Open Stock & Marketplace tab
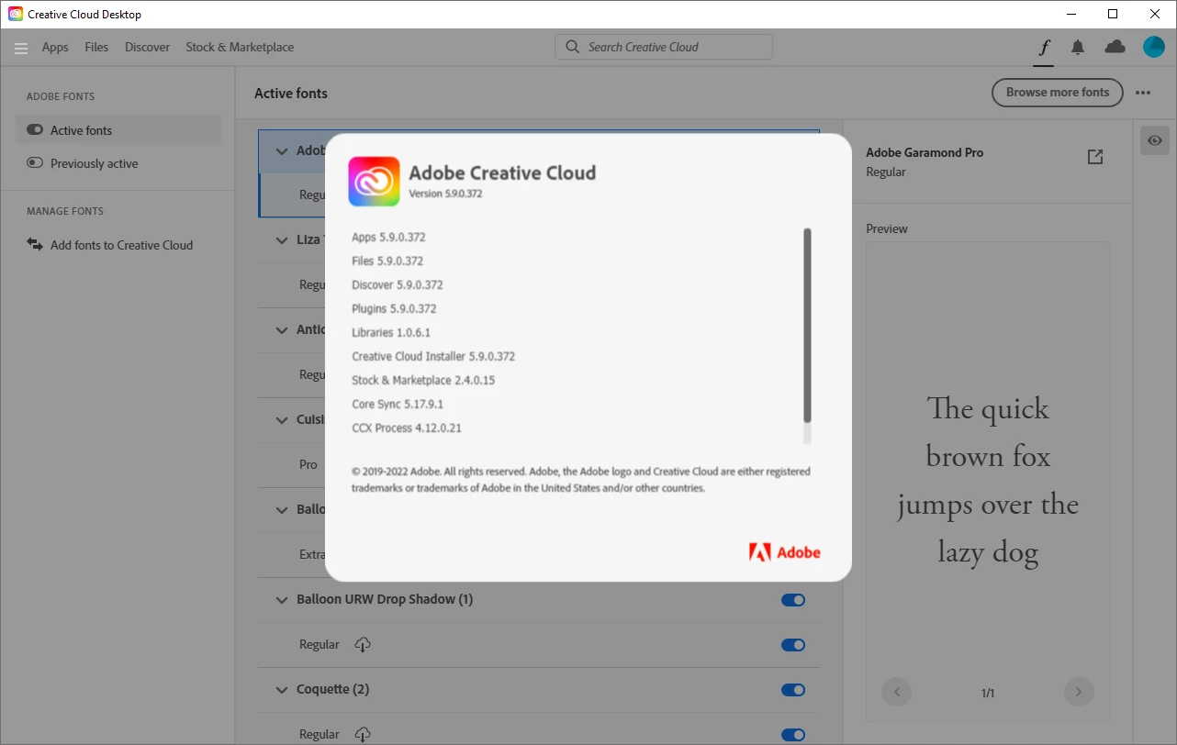The width and height of the screenshot is (1177, 745). (x=240, y=47)
